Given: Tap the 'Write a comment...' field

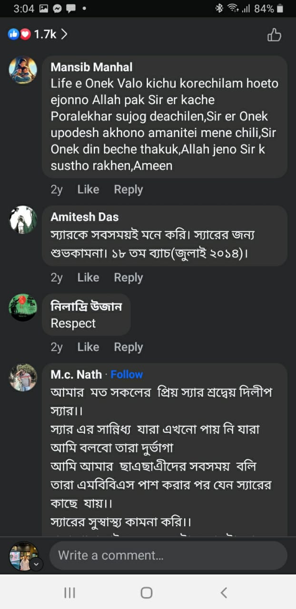Looking at the screenshot, I should (x=168, y=555).
